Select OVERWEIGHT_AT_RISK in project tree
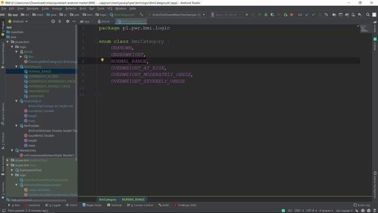 [x=43, y=76]
